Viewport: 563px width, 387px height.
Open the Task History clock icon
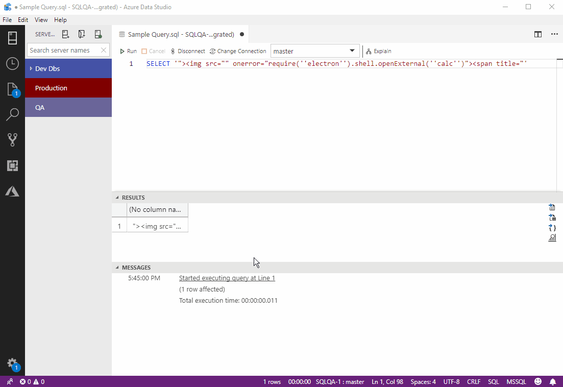click(13, 63)
